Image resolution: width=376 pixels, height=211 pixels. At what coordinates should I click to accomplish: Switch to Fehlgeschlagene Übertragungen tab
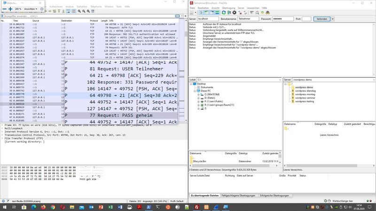(x=238, y=196)
